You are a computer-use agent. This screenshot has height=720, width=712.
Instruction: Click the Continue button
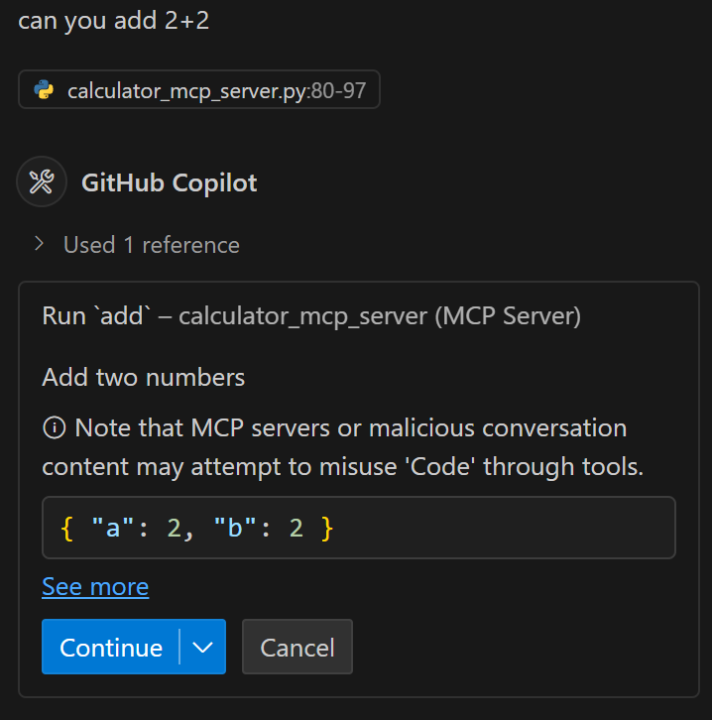click(x=111, y=647)
